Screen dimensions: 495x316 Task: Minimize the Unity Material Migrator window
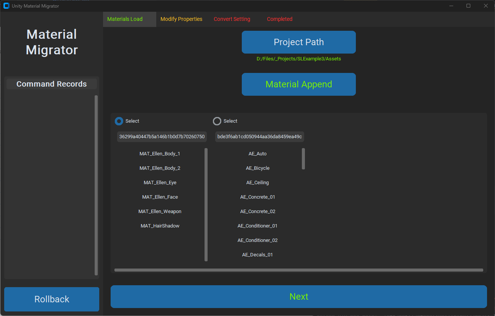tap(451, 6)
